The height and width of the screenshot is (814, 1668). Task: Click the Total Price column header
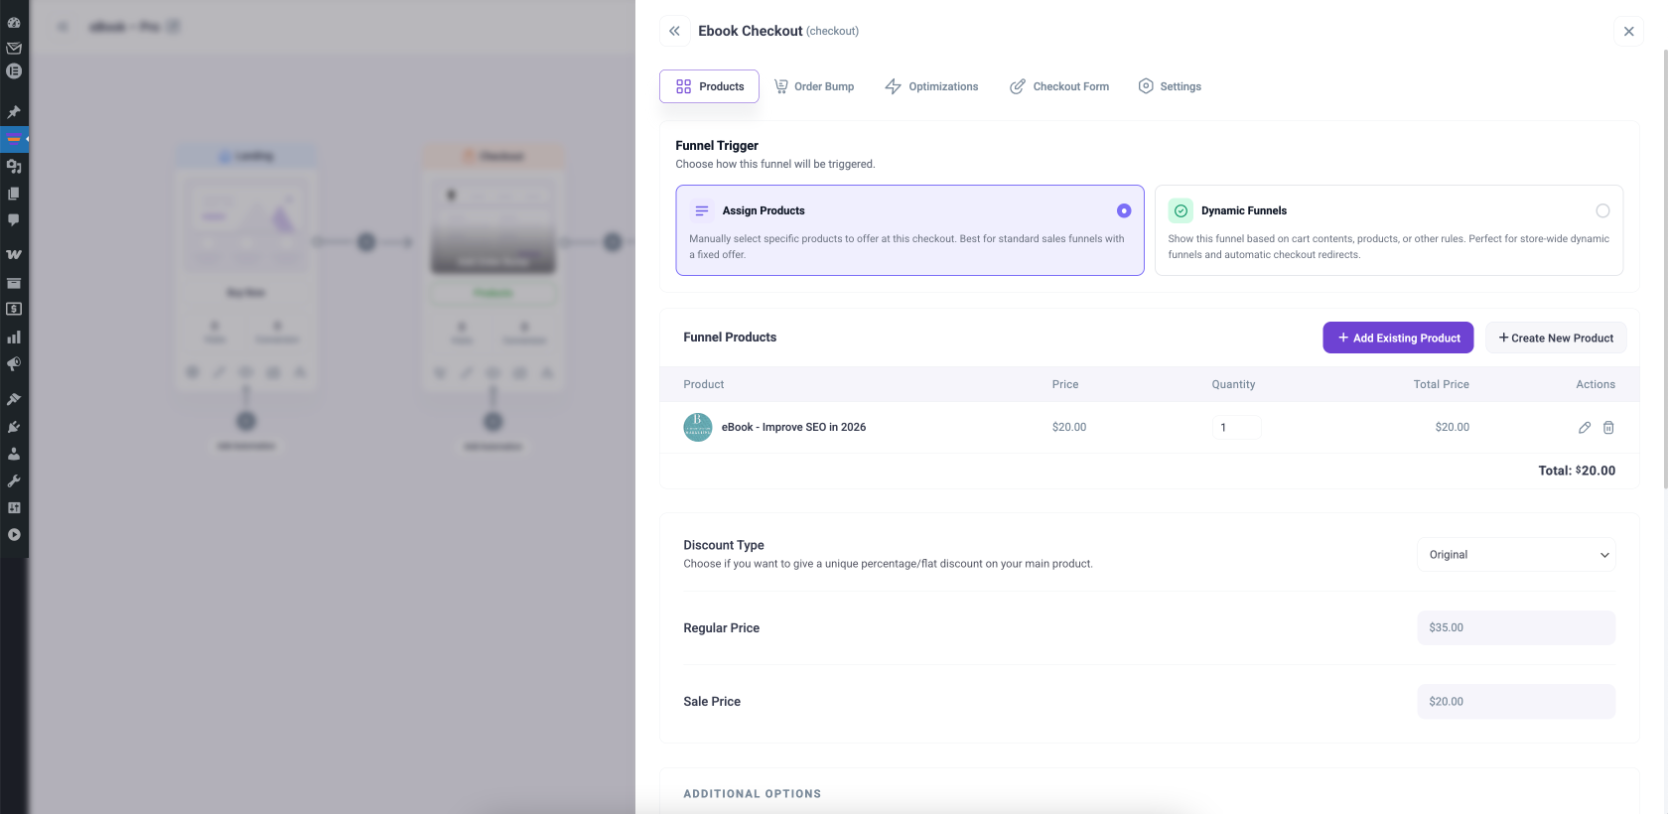1441,384
